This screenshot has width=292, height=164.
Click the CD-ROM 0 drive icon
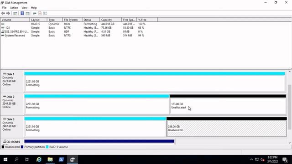click(5, 142)
